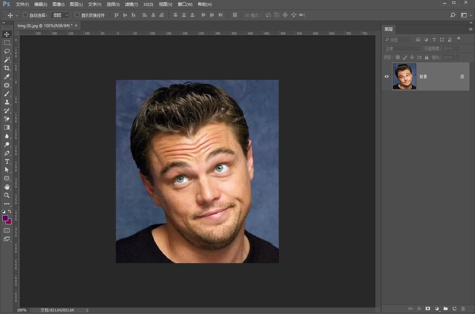Activate the Eyedropper tool
The width and height of the screenshot is (475, 314).
(7, 77)
